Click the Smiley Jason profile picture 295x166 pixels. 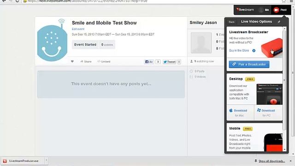[201, 43]
